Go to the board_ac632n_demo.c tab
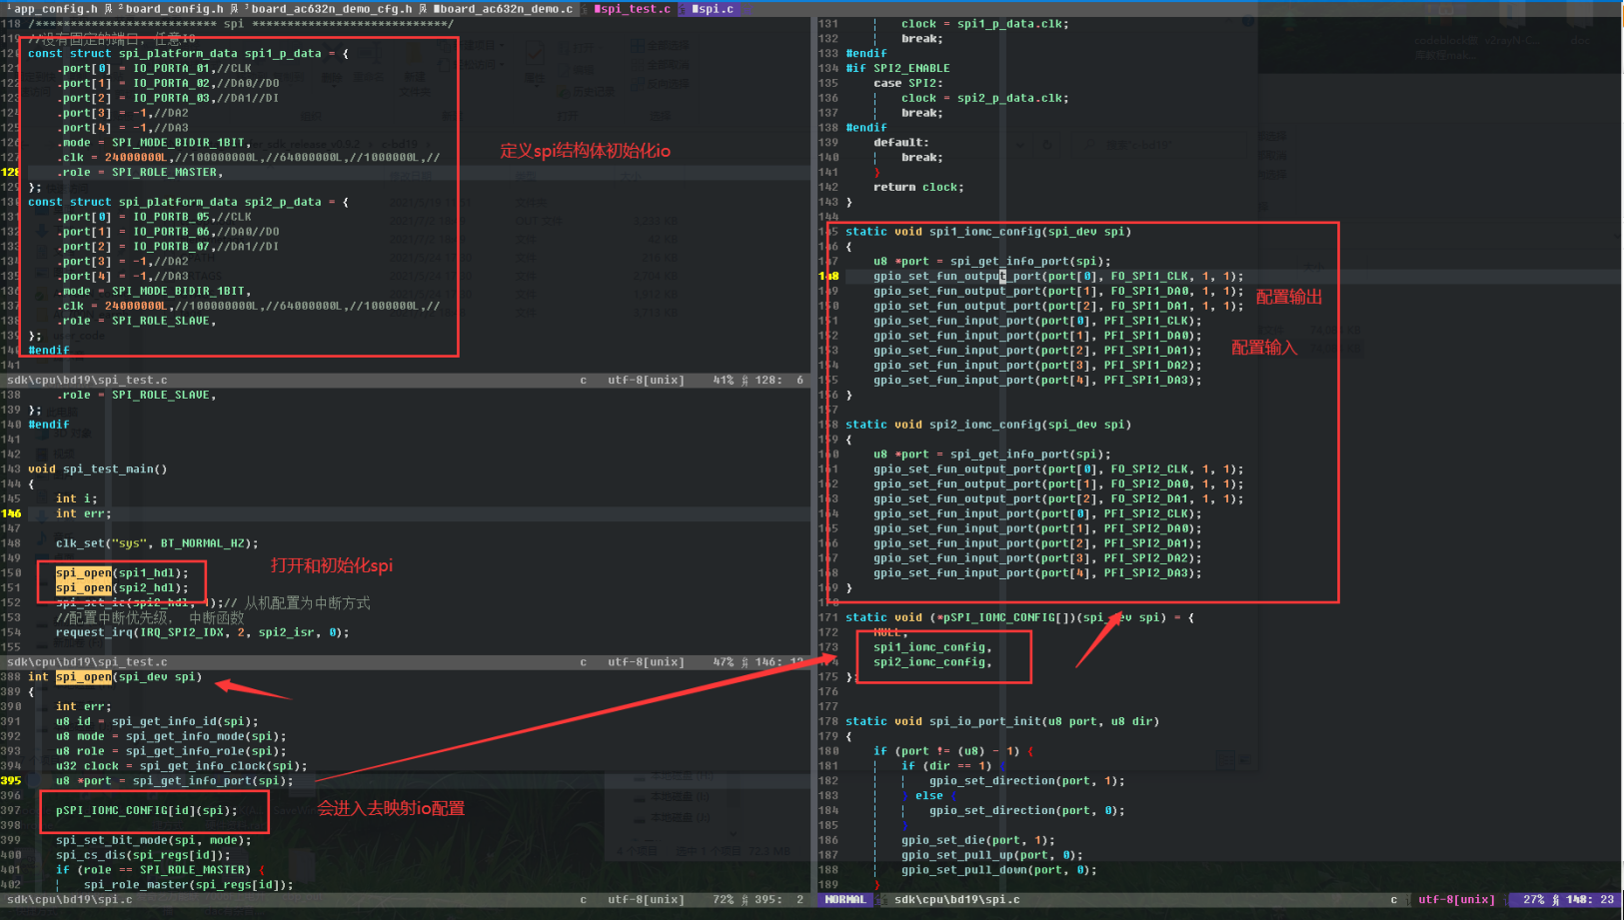 [503, 9]
